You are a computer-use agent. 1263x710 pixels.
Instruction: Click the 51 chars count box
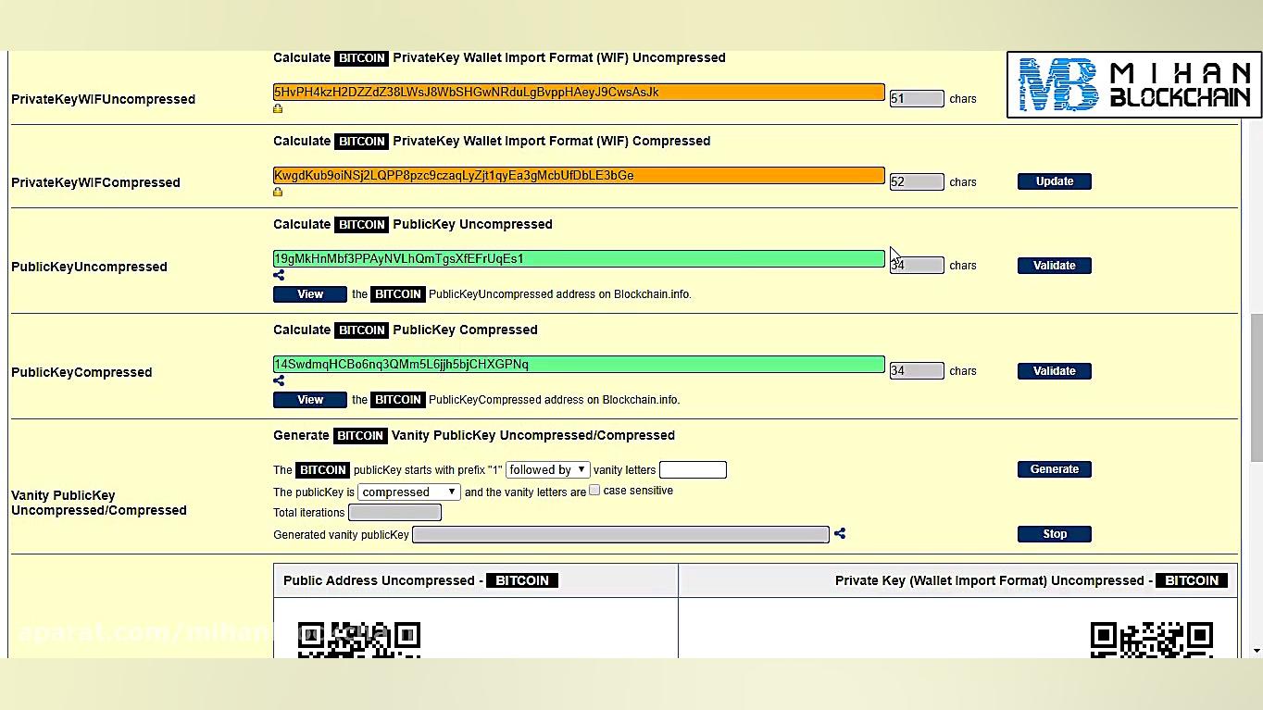pos(917,99)
